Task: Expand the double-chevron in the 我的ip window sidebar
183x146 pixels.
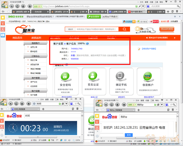Action: 97,131
